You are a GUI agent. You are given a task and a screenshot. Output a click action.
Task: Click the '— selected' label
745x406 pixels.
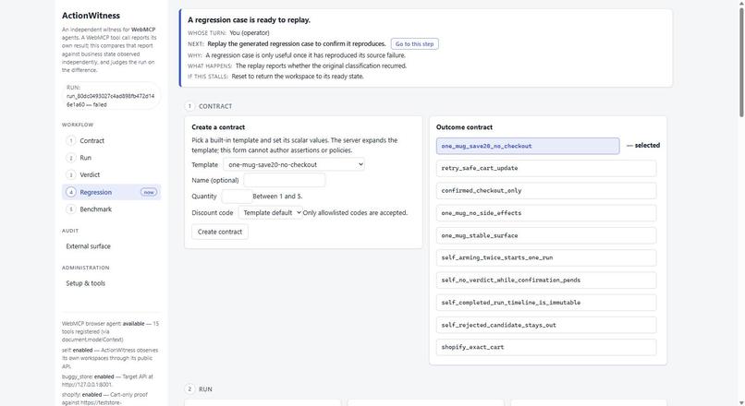click(x=643, y=146)
